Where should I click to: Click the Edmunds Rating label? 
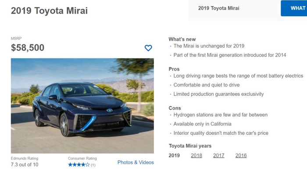tap(25, 158)
